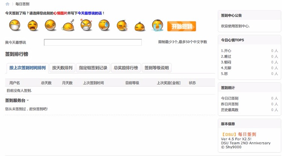This screenshot has height=156, width=282.
Task: Click the 目前等级 column header
Action: 132,83
